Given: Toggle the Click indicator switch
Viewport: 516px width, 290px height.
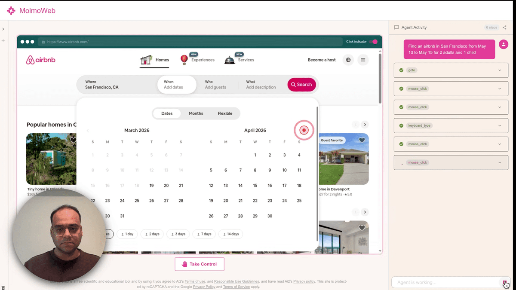Looking at the screenshot, I should [x=373, y=42].
